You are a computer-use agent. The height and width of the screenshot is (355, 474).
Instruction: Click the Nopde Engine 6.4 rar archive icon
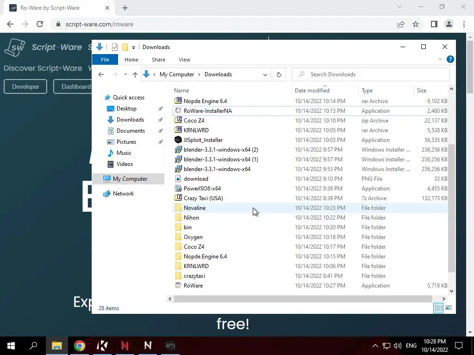coord(178,101)
